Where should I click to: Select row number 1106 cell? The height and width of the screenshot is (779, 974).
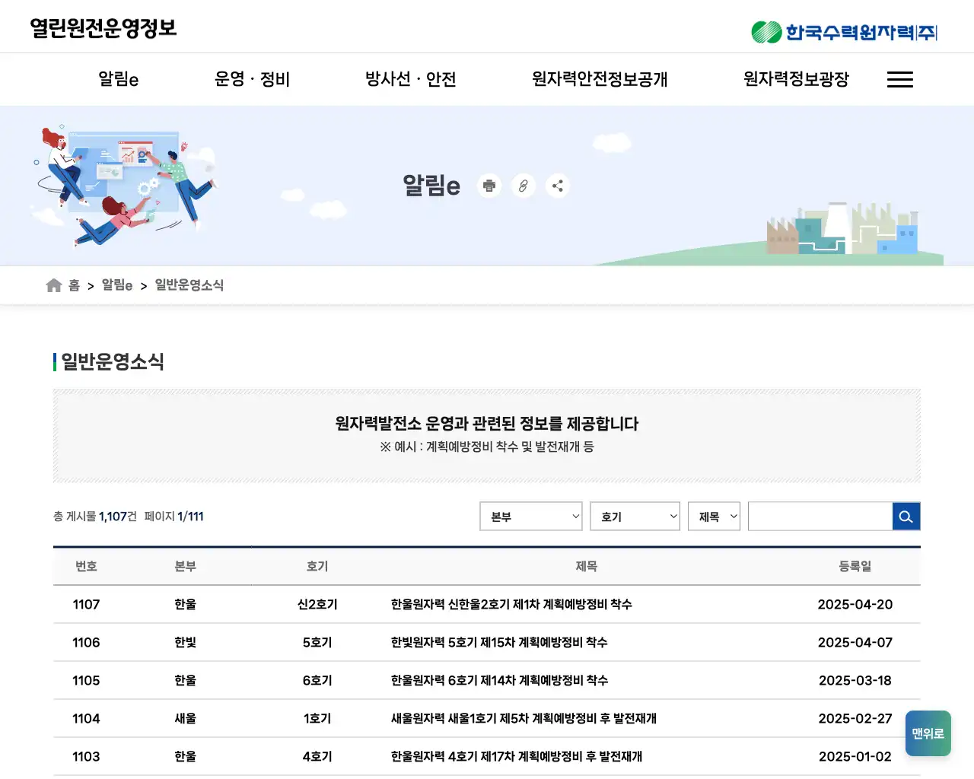coord(86,643)
